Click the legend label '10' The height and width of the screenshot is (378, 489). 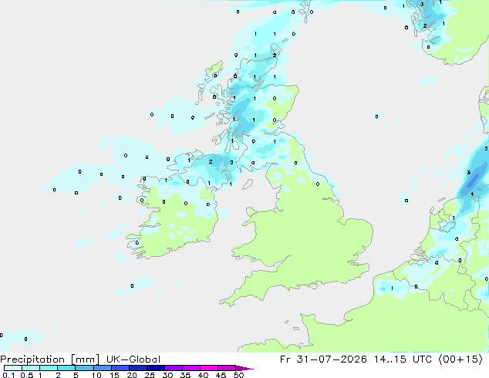click(x=96, y=375)
